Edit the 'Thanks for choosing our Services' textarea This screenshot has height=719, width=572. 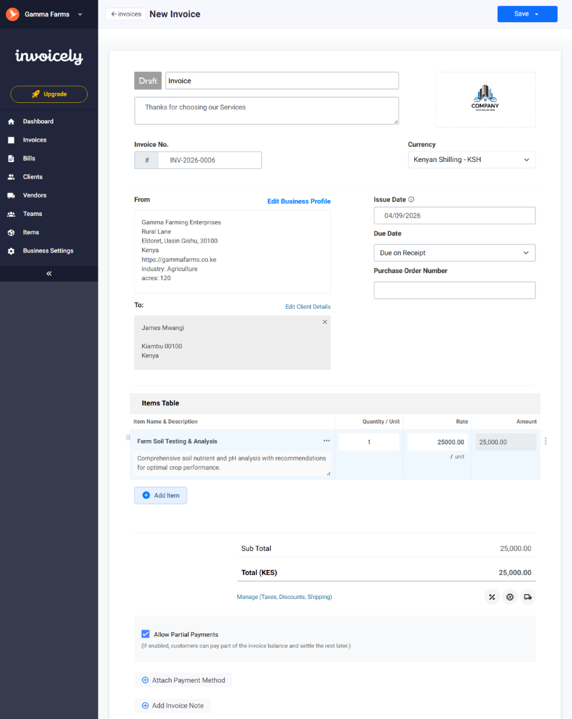point(266,111)
